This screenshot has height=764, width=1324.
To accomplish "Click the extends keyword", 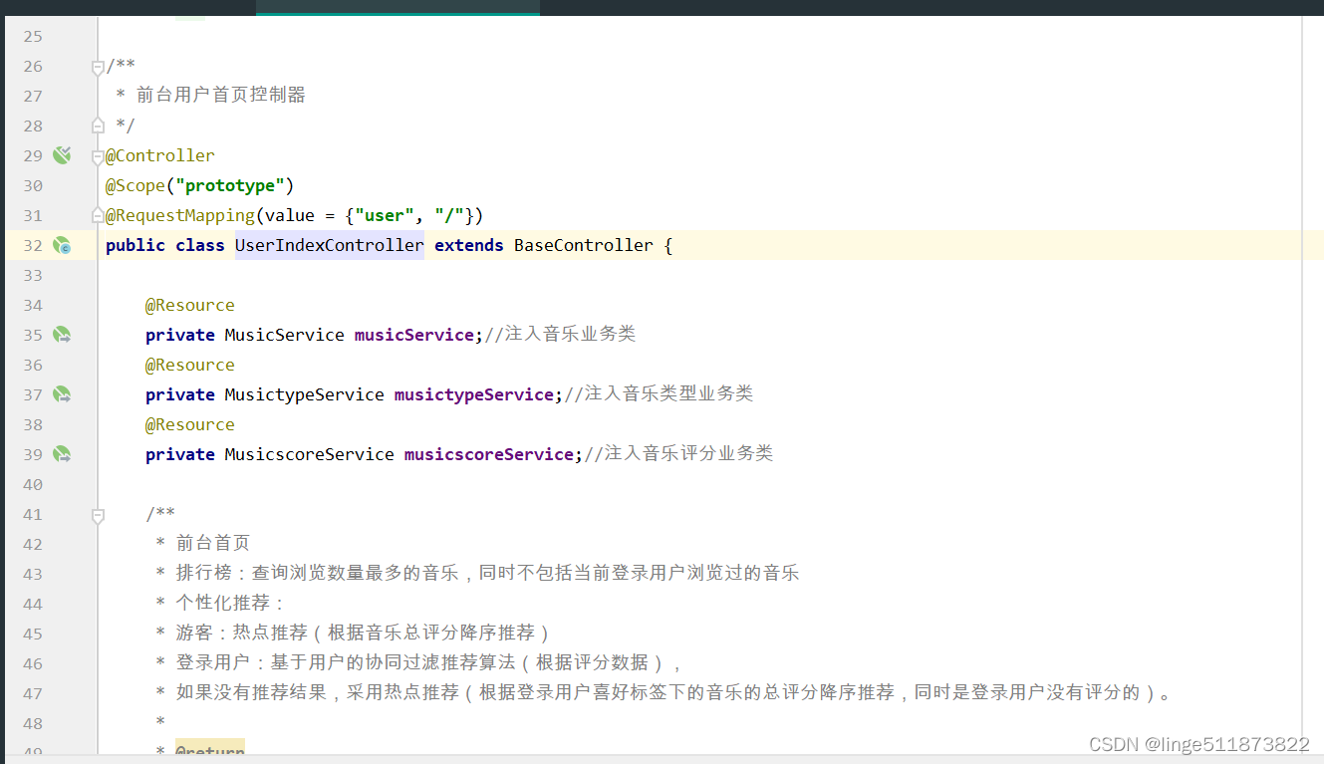I will point(469,245).
